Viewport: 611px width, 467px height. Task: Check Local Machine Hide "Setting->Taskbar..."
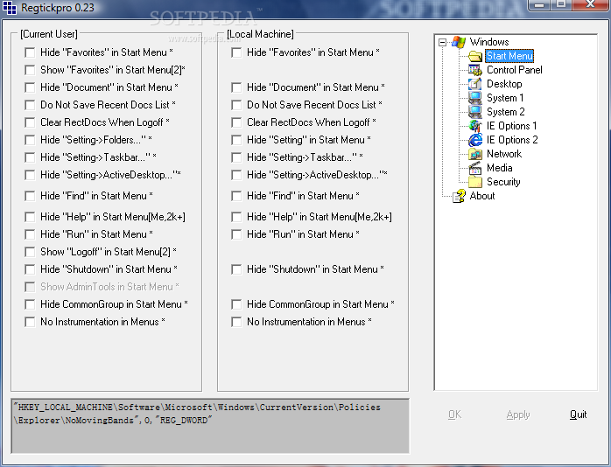[236, 157]
